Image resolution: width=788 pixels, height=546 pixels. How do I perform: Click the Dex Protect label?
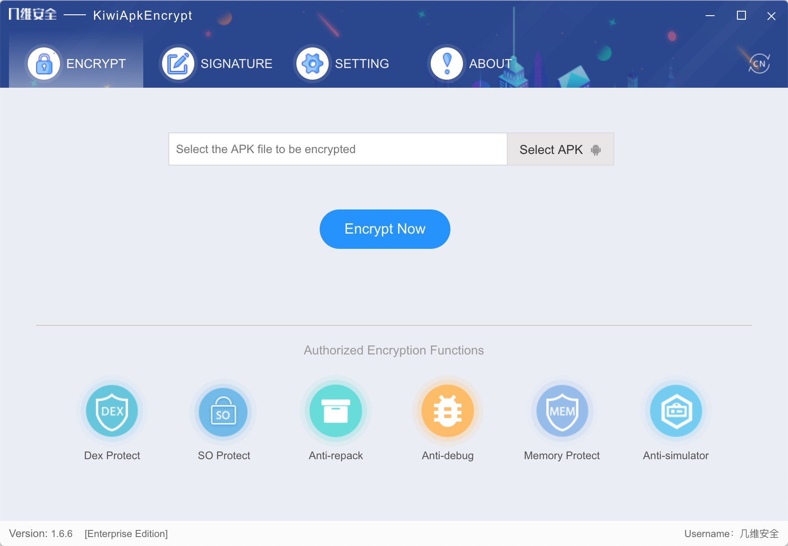tap(112, 456)
